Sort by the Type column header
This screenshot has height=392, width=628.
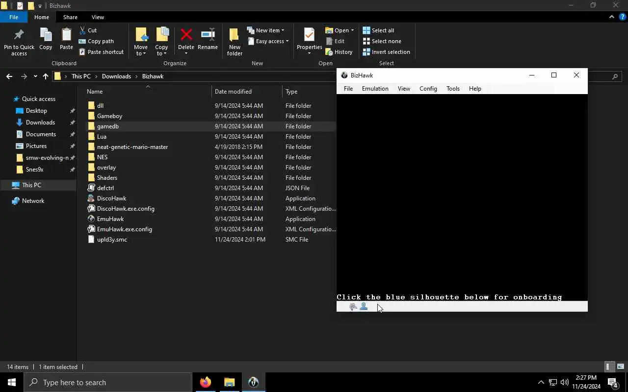coord(291,92)
